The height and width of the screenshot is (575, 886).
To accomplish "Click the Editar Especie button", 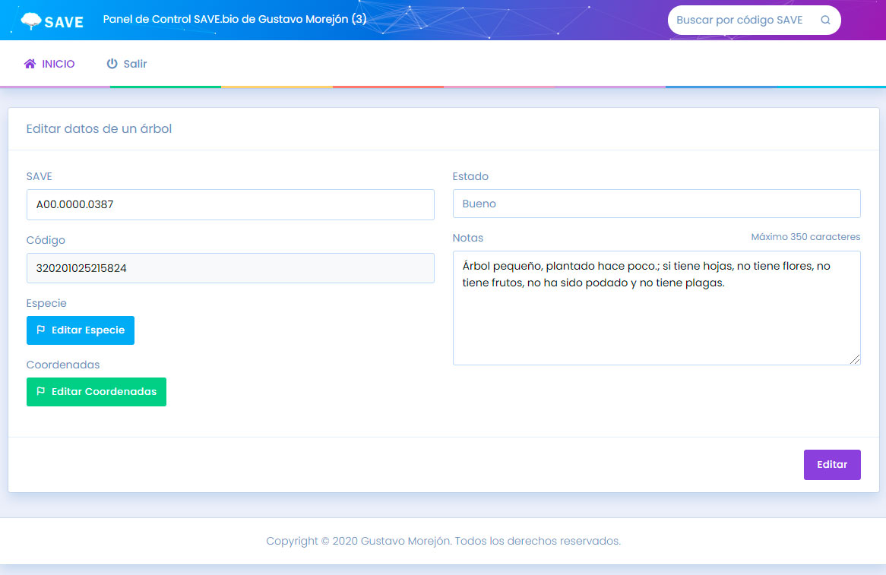I will click(x=81, y=330).
